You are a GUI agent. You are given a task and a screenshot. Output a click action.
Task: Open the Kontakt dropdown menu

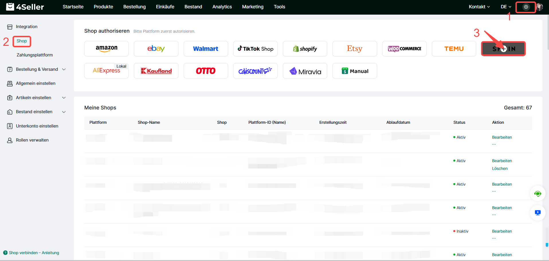tap(479, 7)
